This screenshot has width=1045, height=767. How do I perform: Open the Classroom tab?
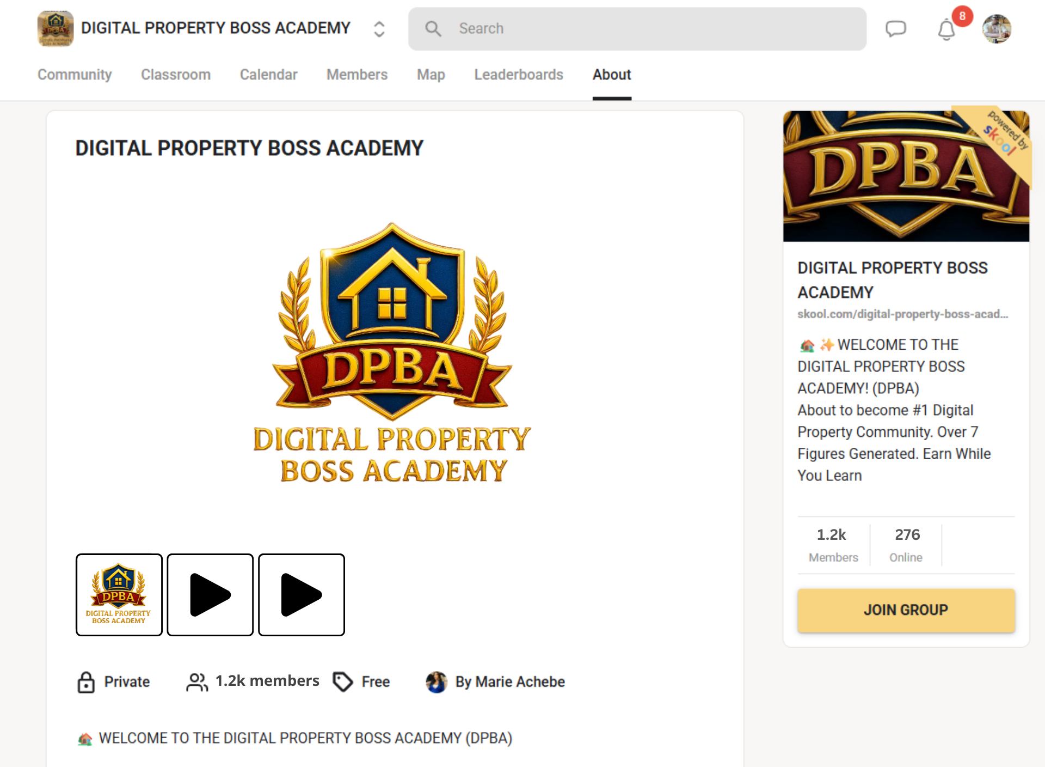pos(176,75)
